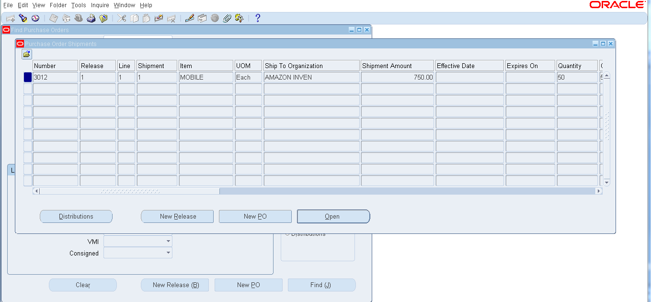Click the Close Form folder icon

[103, 18]
